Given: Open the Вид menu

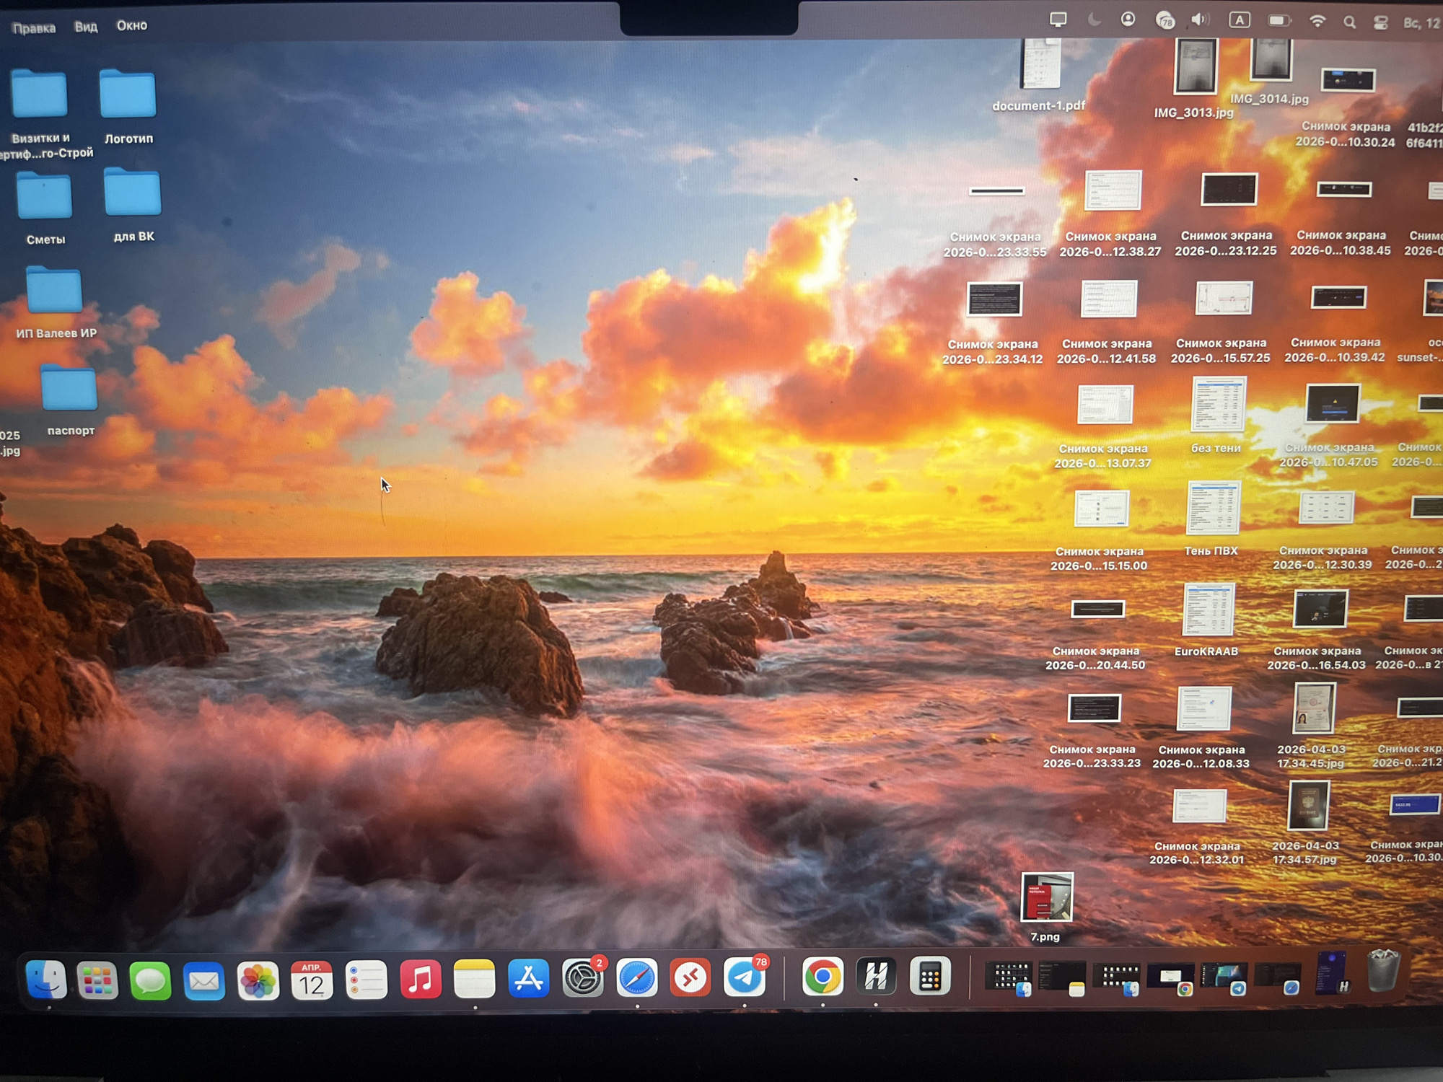Looking at the screenshot, I should coord(86,27).
